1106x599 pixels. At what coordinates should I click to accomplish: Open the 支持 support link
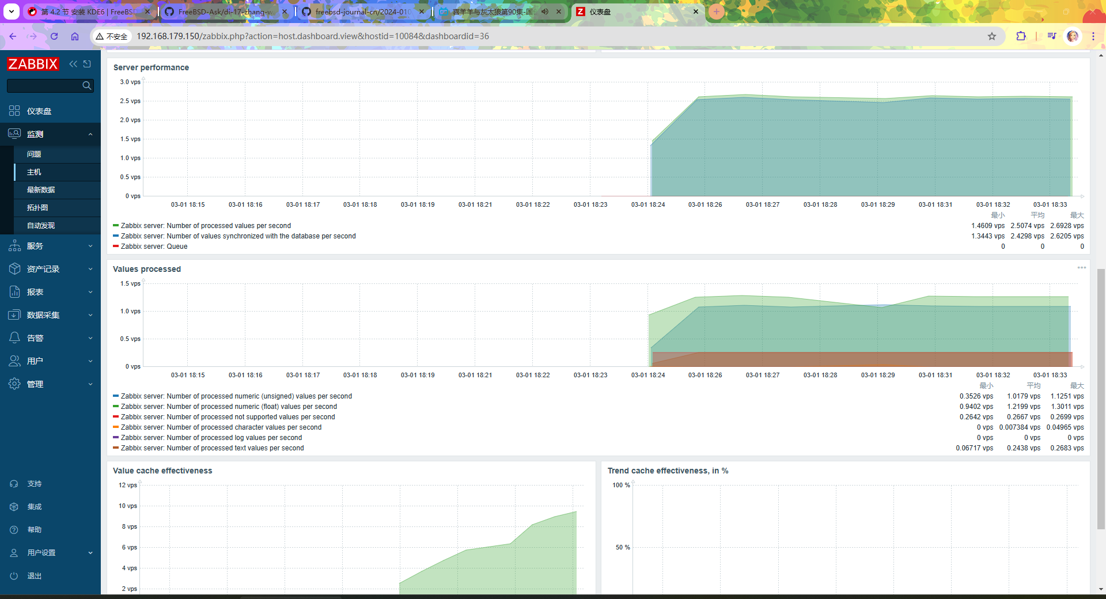(34, 484)
